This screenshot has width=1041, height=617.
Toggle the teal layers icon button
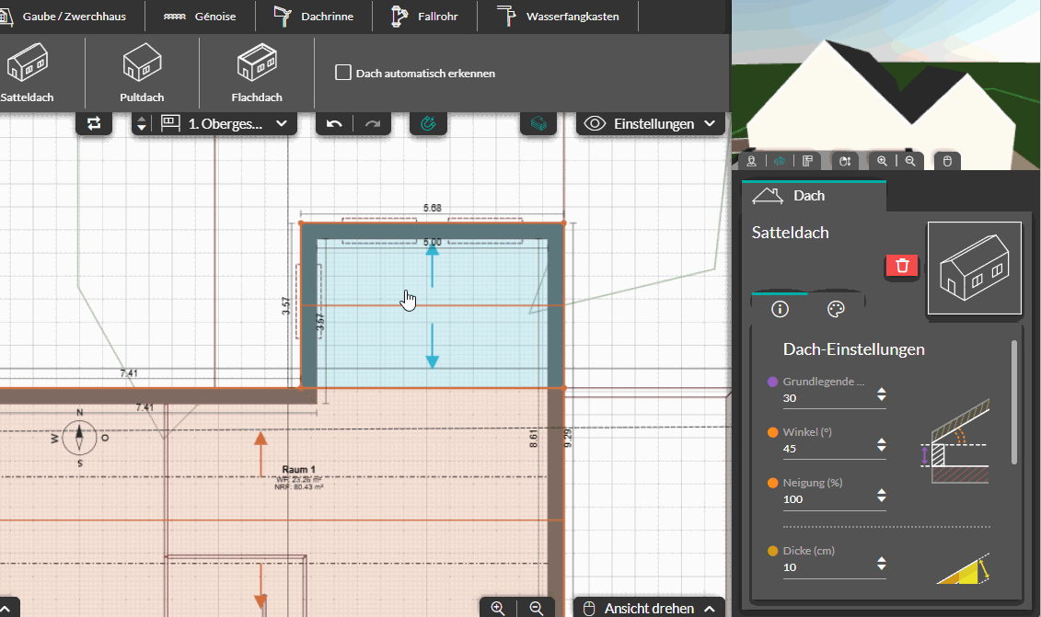pos(538,123)
